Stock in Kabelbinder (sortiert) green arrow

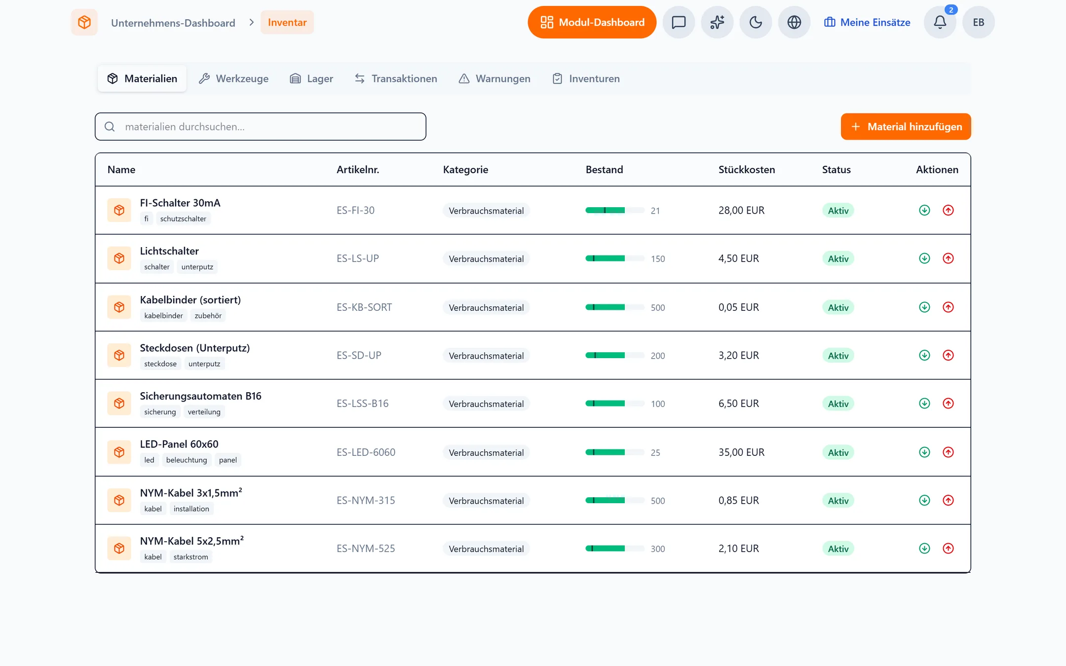tap(924, 307)
